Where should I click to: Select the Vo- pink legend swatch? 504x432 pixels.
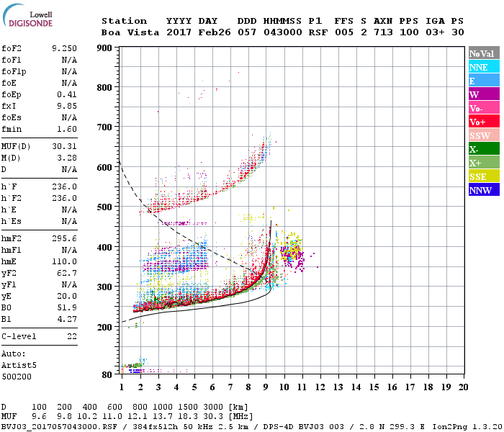coord(484,108)
